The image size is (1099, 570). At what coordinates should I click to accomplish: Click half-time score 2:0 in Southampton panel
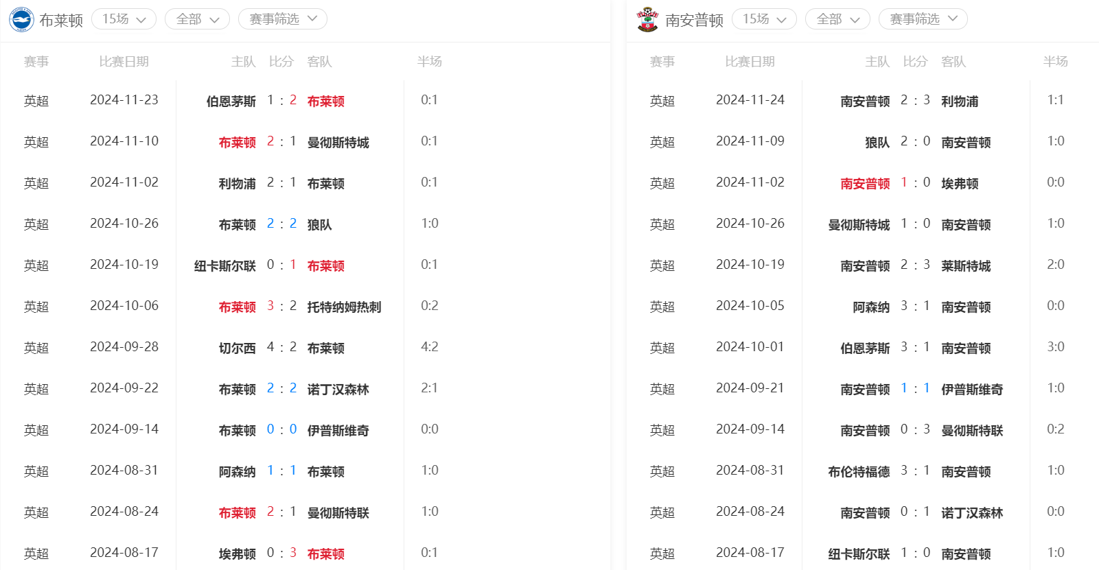pos(1056,265)
